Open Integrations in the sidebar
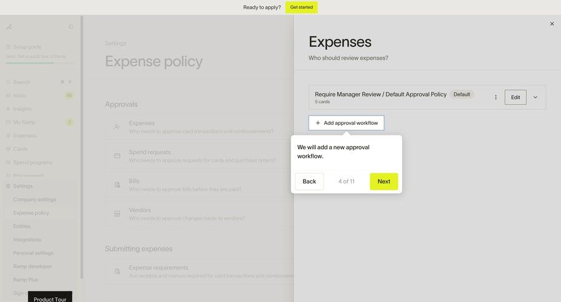Viewport: 561px width, 302px height. 27,240
